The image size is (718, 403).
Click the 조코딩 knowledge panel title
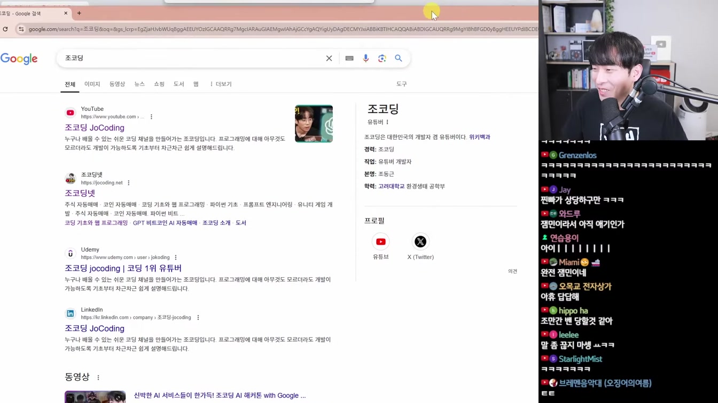(x=383, y=109)
